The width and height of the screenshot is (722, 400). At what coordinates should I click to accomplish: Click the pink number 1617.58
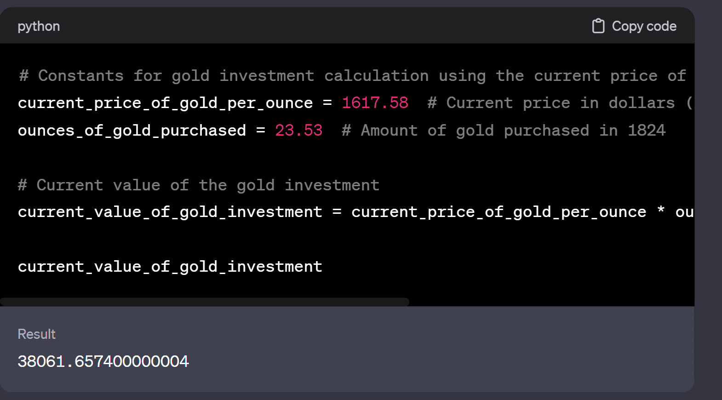[x=375, y=103]
